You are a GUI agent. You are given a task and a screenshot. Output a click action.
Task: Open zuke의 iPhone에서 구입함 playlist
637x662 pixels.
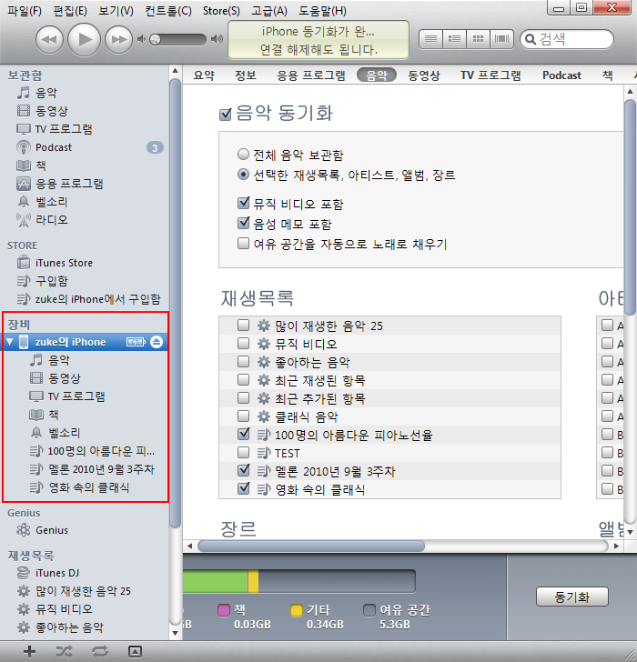click(x=98, y=299)
